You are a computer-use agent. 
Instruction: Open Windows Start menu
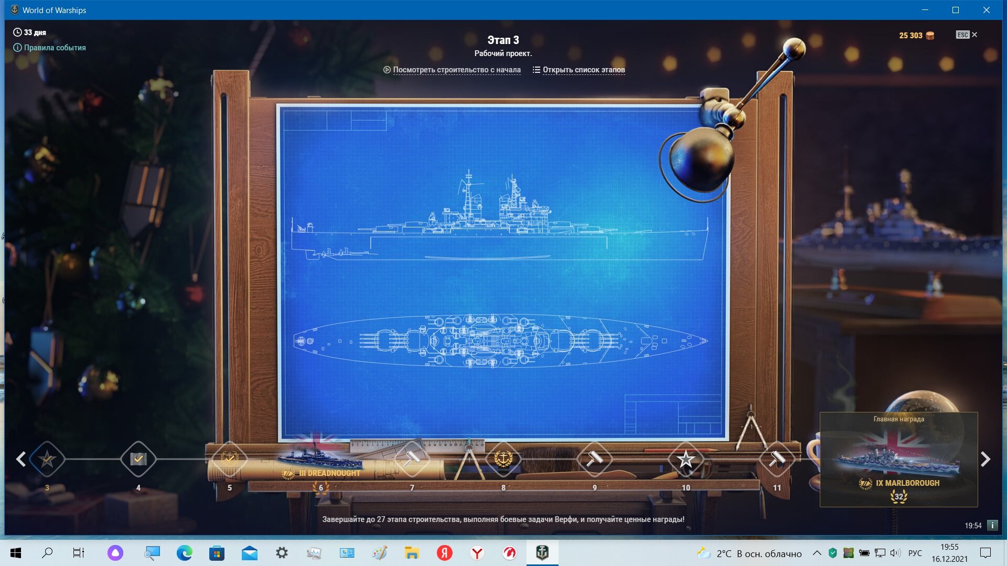16,553
